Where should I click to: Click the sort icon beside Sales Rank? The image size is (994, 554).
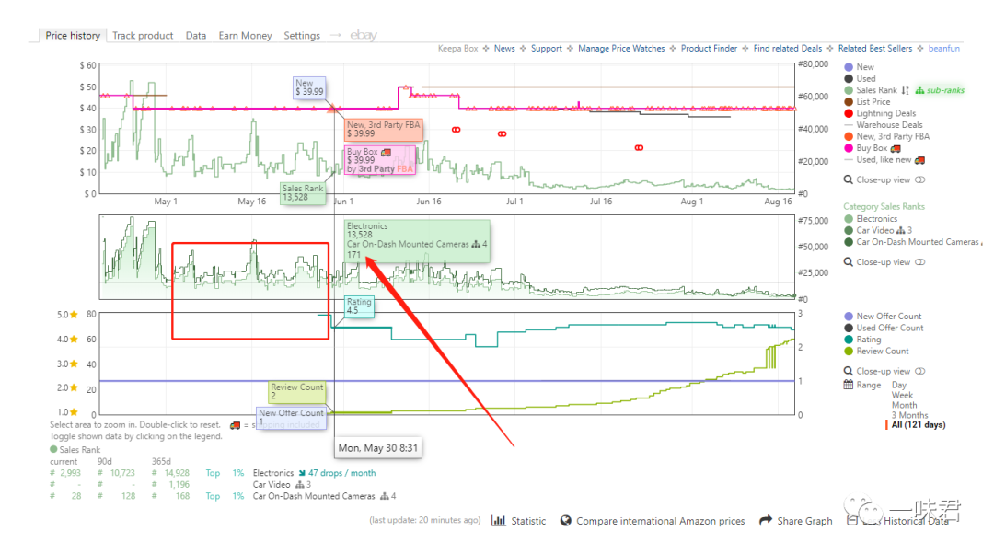[x=906, y=90]
